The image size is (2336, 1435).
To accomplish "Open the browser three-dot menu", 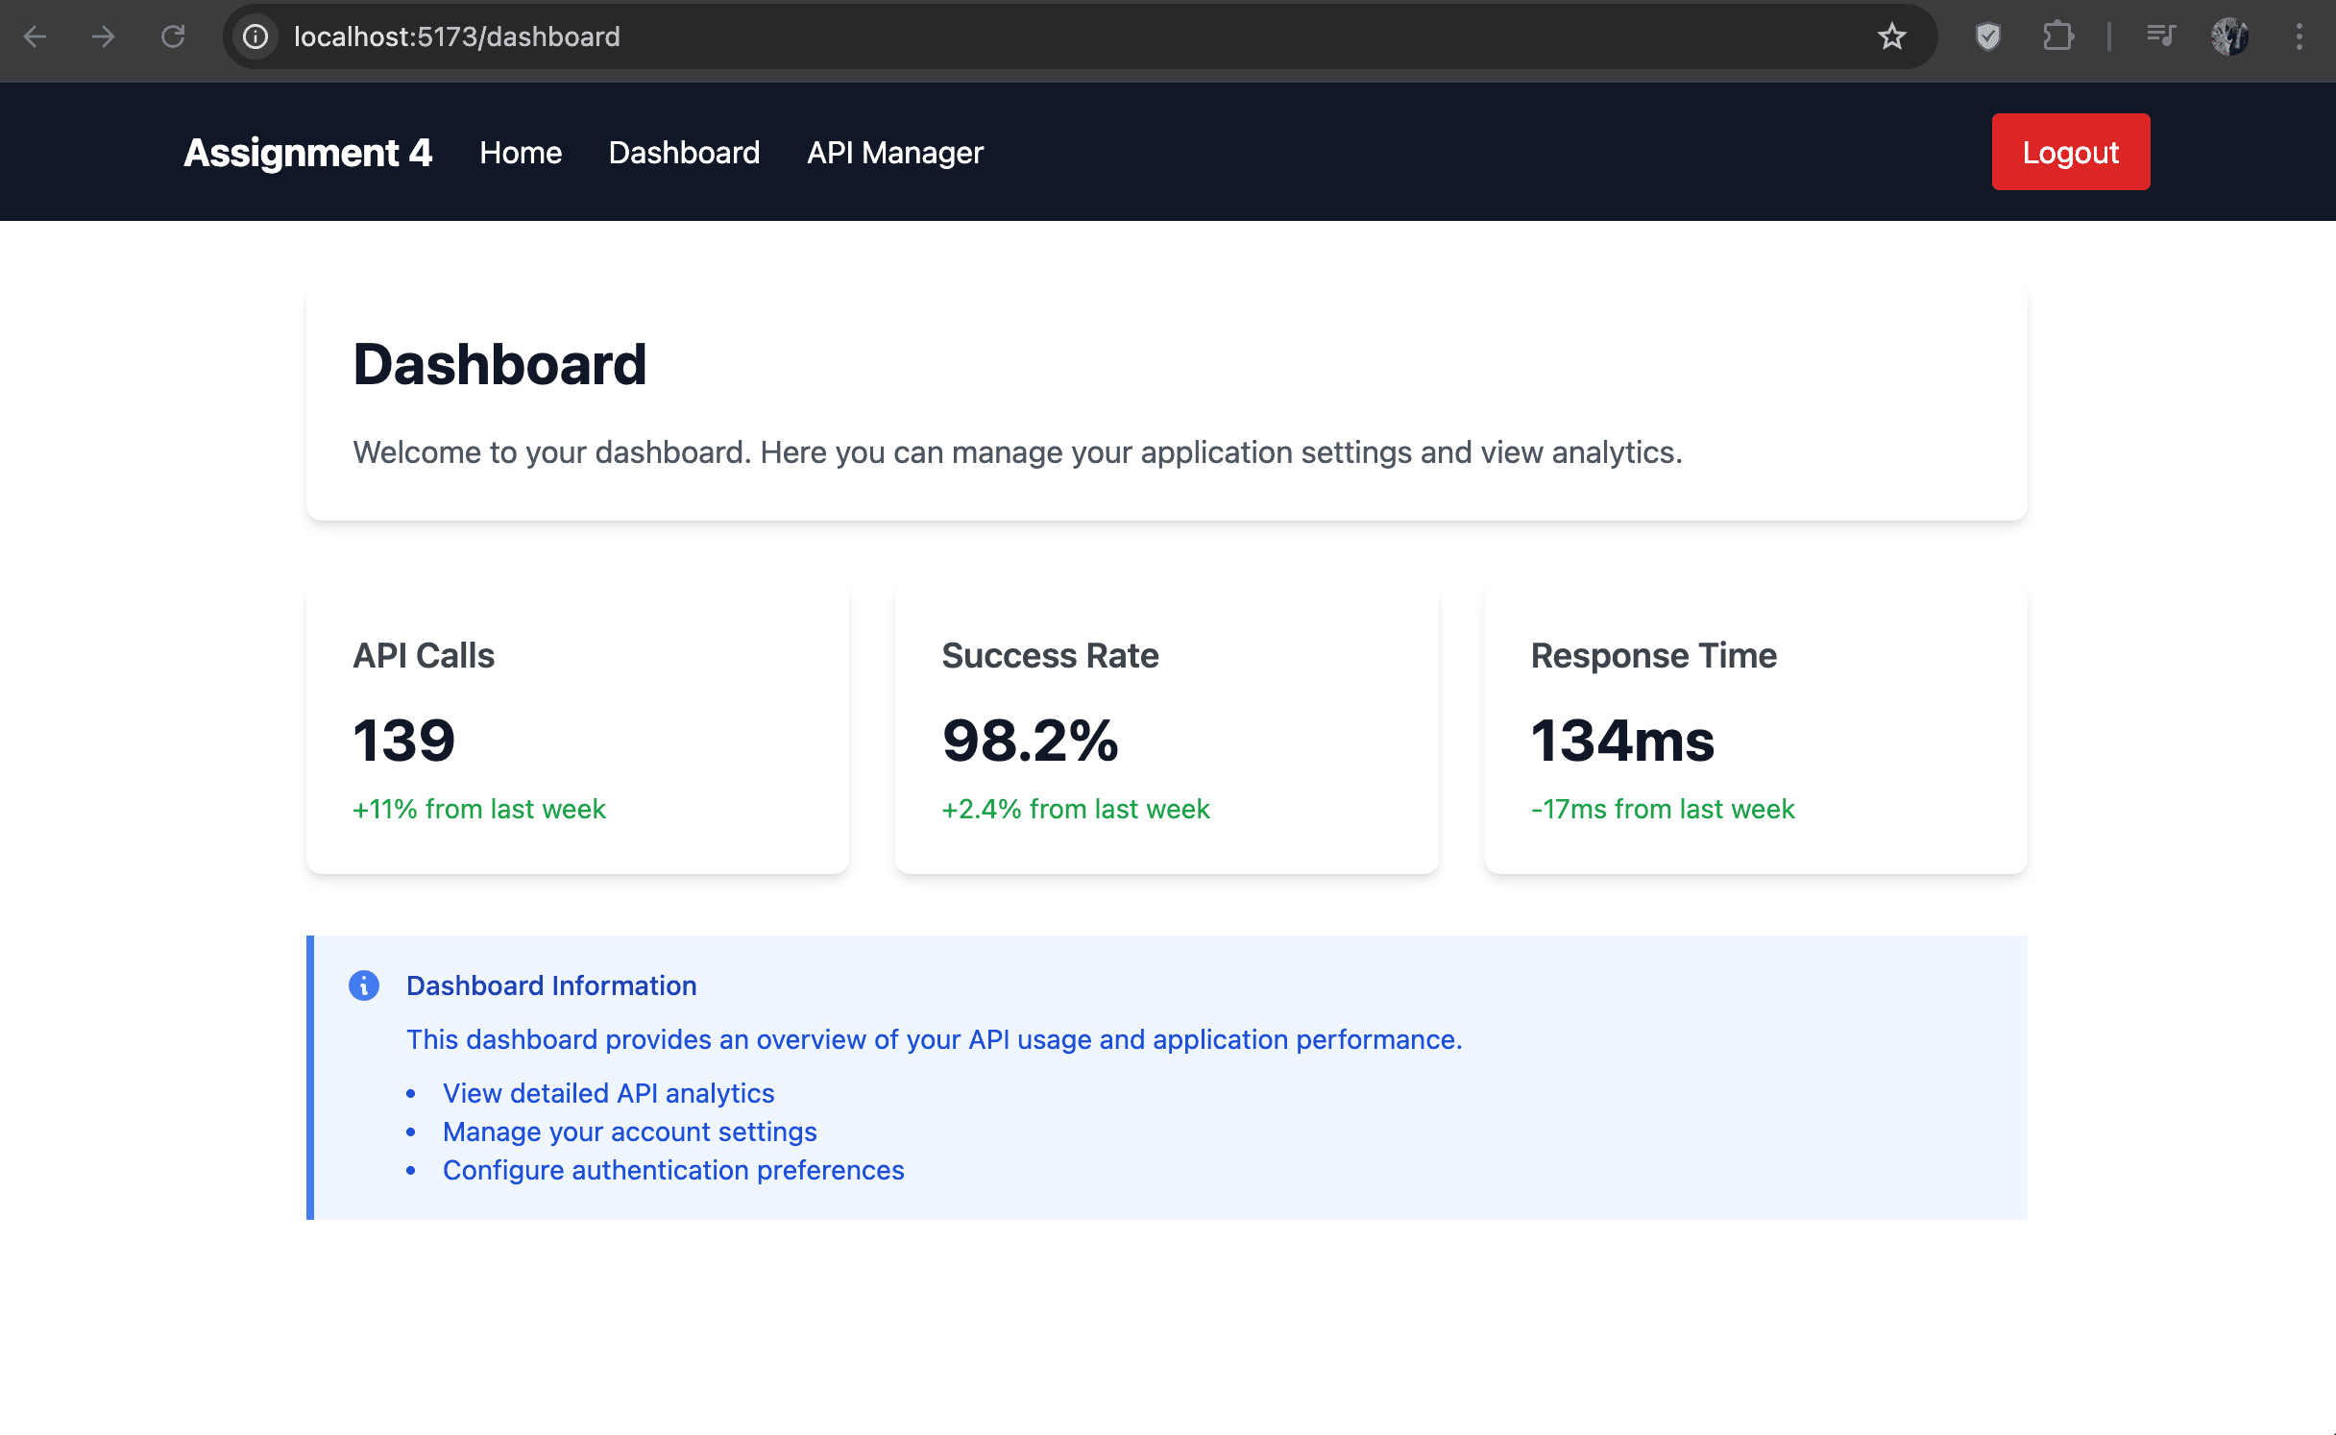I will (x=2299, y=36).
